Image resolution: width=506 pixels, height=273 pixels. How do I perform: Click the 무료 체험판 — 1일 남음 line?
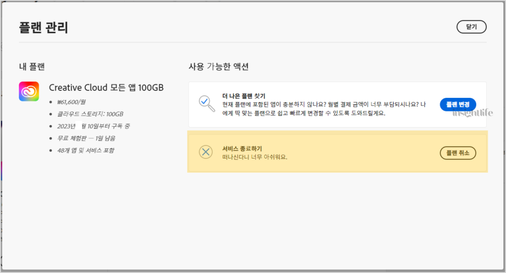pos(86,138)
